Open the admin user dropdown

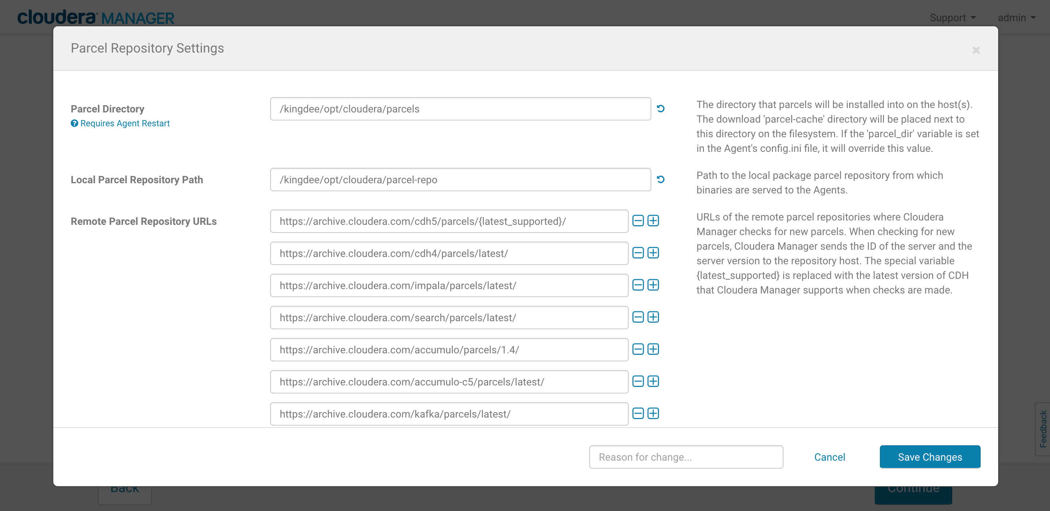[x=1016, y=18]
